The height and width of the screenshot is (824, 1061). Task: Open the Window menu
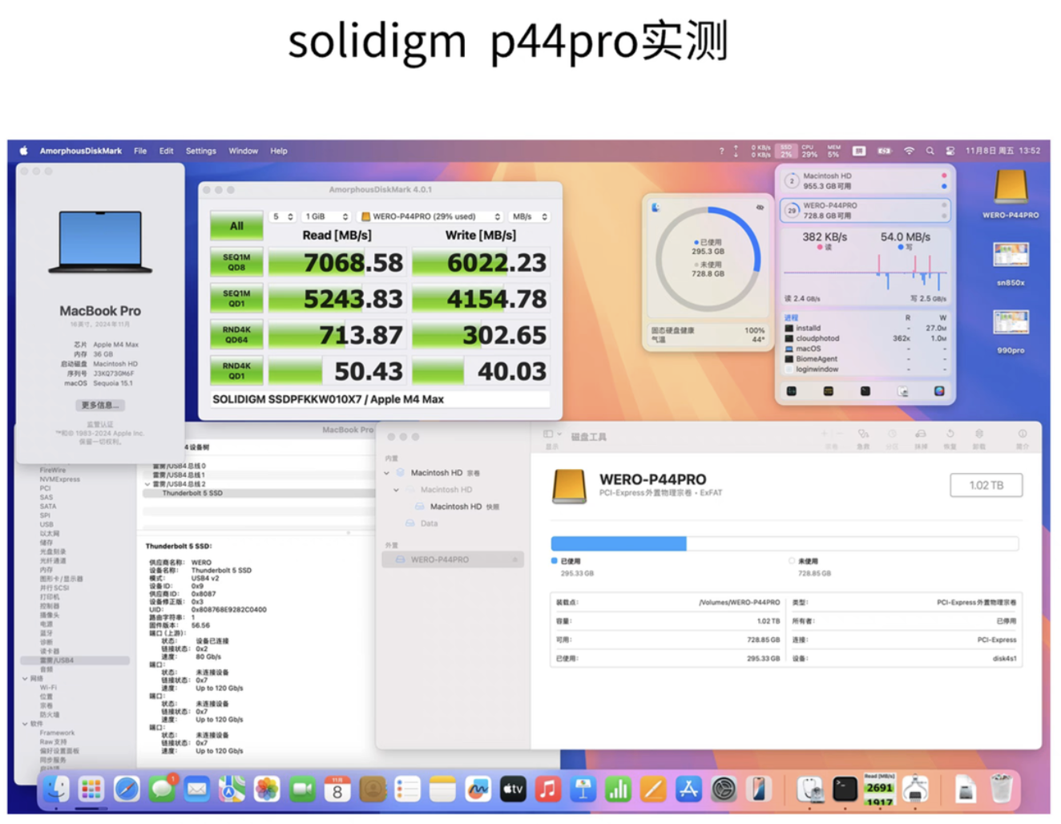[244, 151]
